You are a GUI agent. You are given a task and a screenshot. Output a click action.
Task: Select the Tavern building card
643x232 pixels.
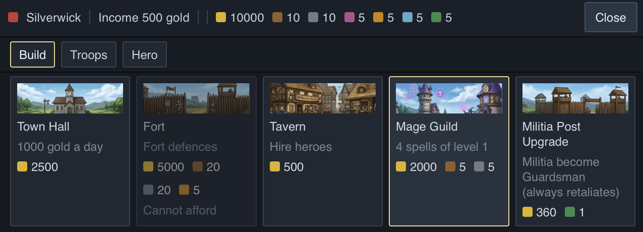[323, 151]
